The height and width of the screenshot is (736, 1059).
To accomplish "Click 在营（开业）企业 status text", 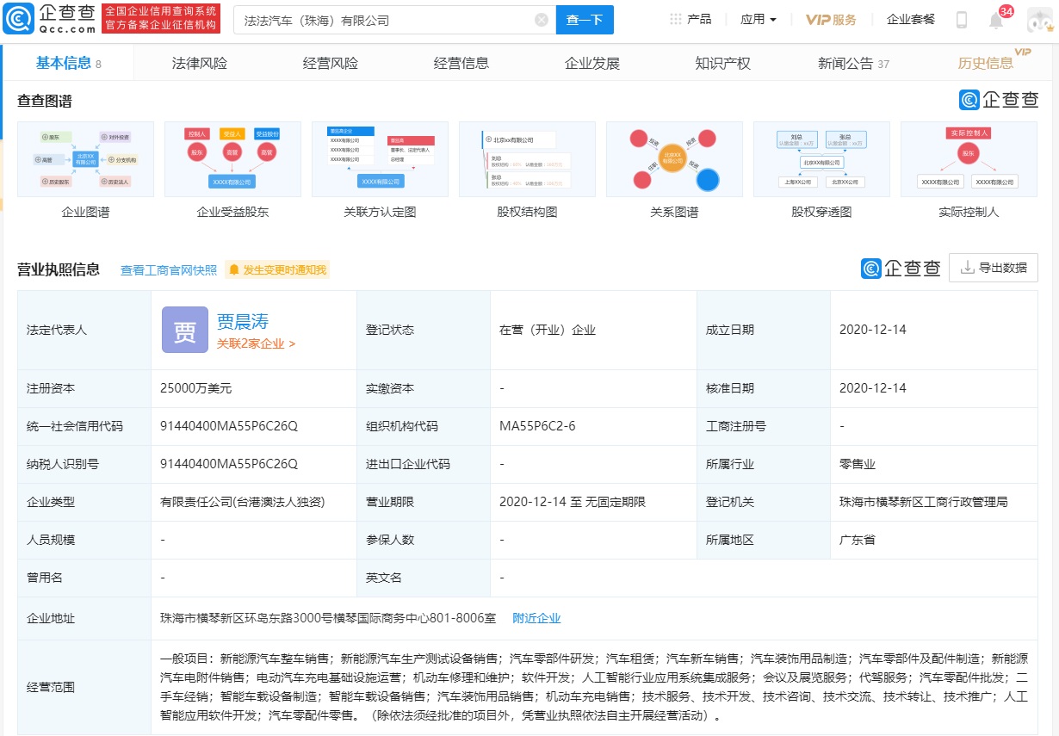I will pyautogui.click(x=548, y=330).
